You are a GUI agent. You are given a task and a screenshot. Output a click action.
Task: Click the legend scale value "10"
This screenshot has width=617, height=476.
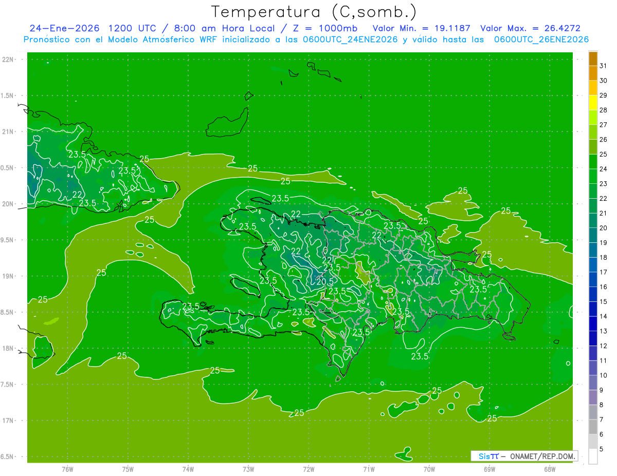click(x=604, y=375)
